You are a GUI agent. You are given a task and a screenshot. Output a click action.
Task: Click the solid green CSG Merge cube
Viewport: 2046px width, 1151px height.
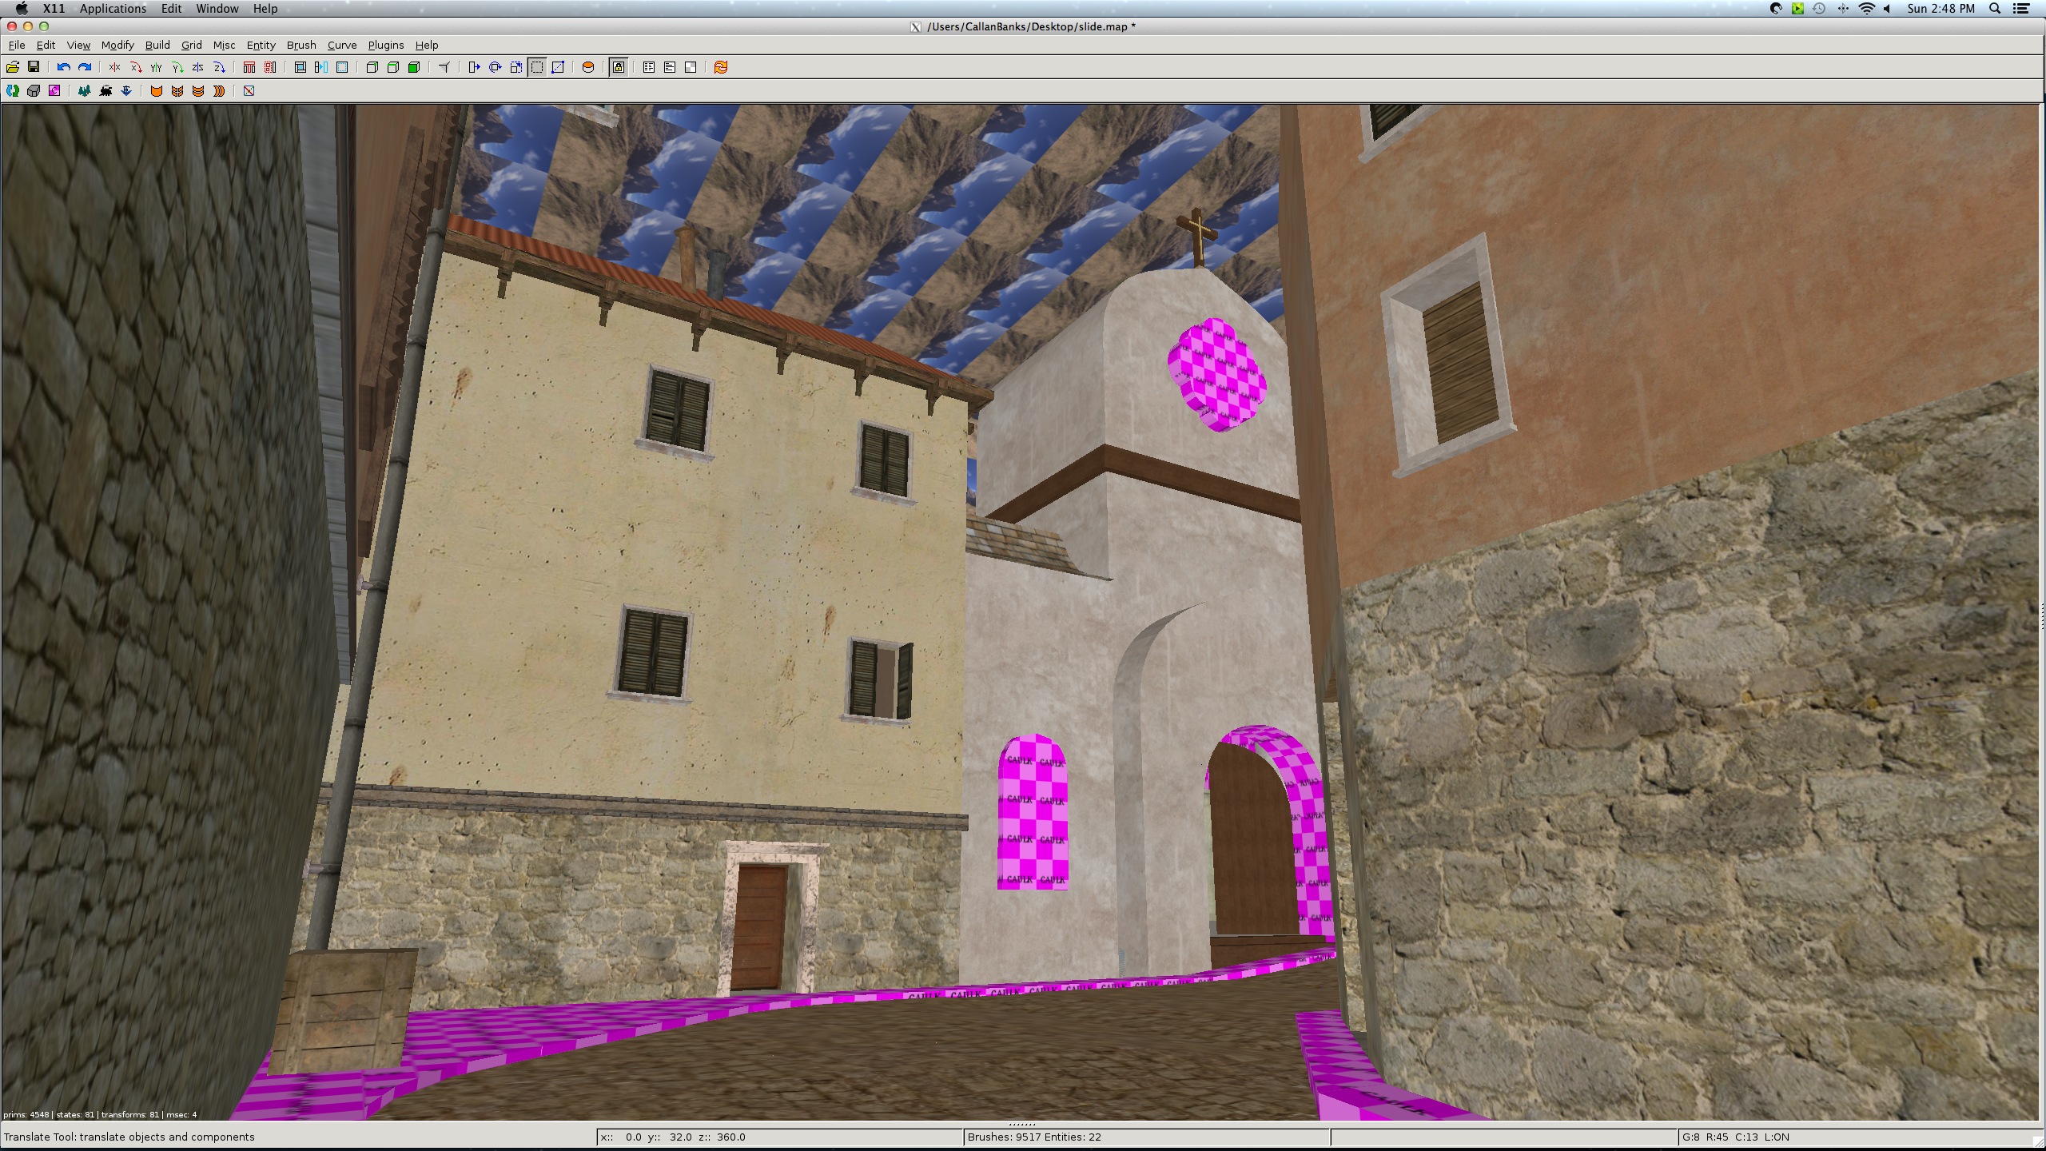pyautogui.click(x=414, y=67)
